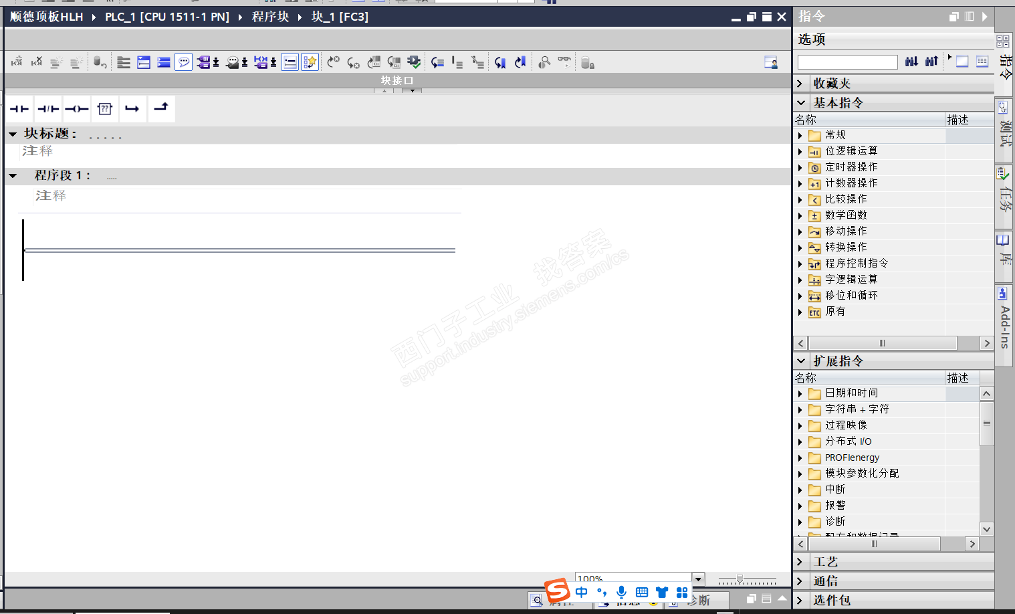Viewport: 1015px width, 614px height.
Task: Toggle the favorites star icon in toolbar
Action: pyautogui.click(x=310, y=62)
